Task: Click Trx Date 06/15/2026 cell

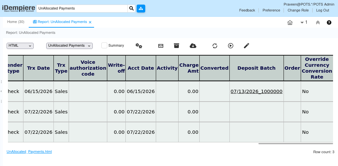Action: pyautogui.click(x=38, y=91)
